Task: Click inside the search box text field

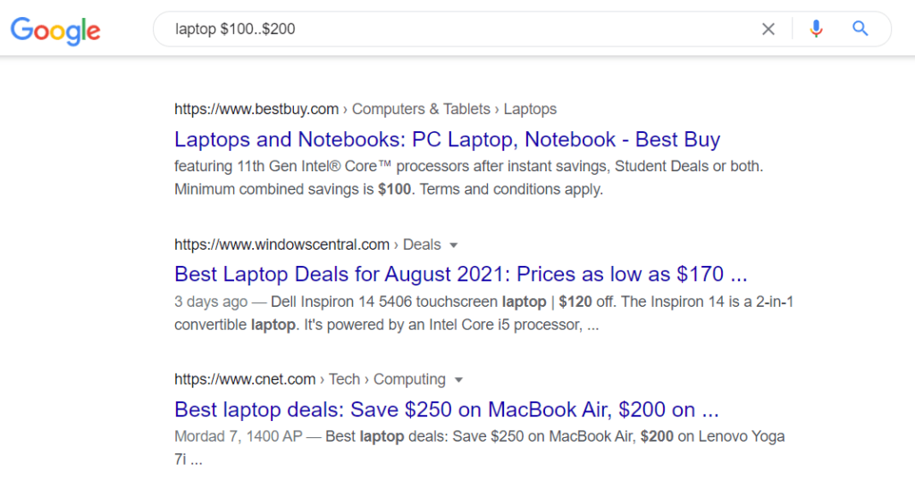Action: point(447,29)
